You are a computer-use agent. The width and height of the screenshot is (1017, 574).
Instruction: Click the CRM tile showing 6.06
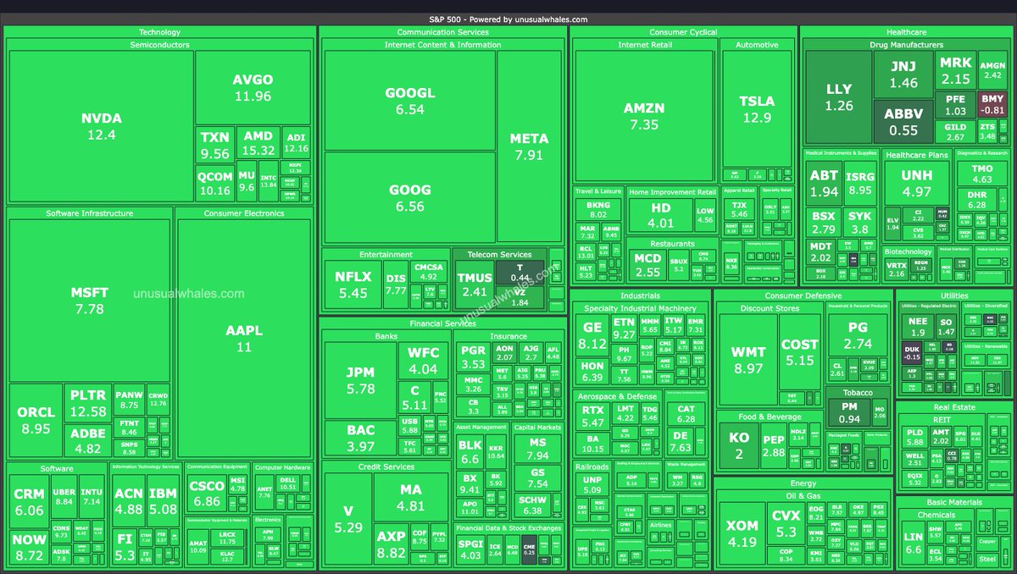coord(29,502)
